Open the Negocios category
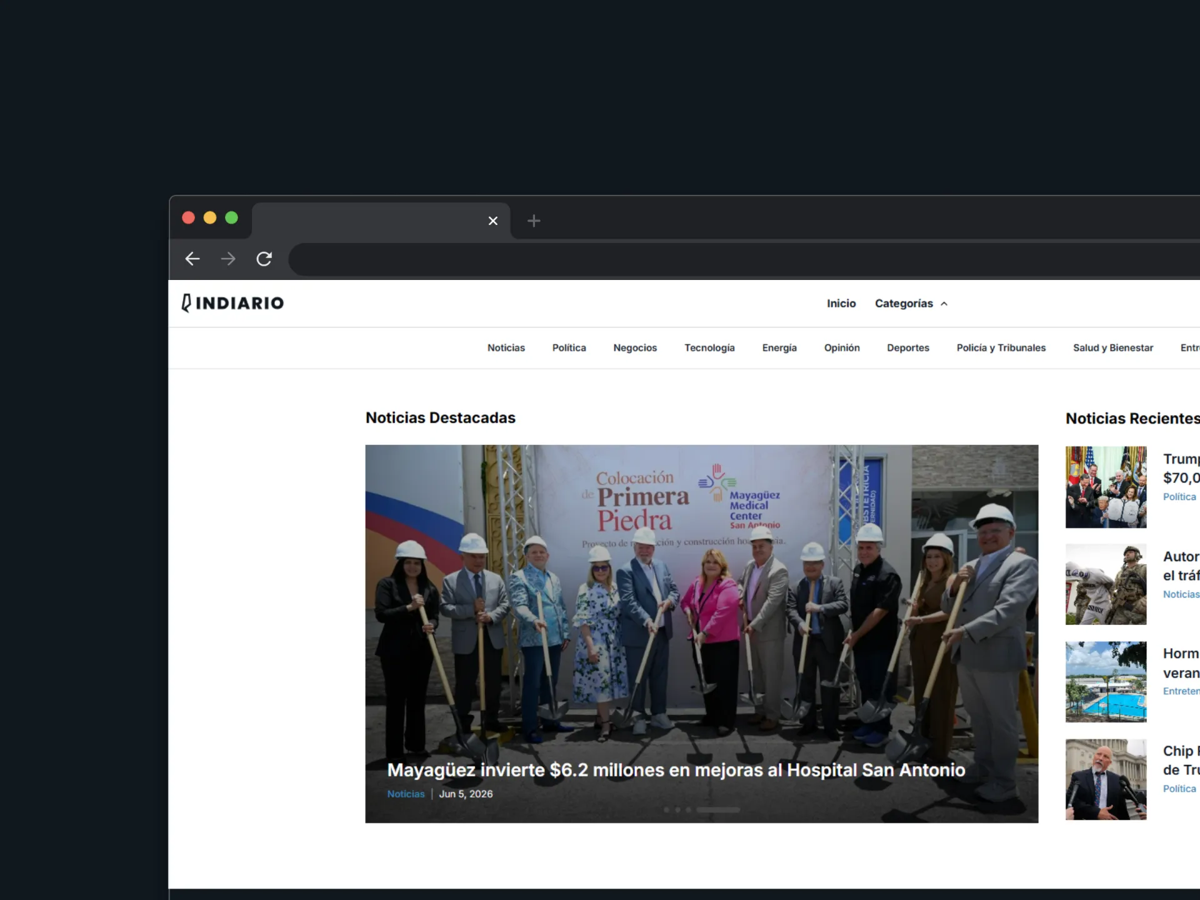1200x900 pixels. 635,347
